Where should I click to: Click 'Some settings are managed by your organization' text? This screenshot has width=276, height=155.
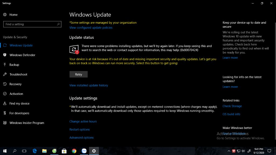103,23
